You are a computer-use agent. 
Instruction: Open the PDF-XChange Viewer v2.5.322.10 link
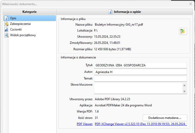coord(140,124)
